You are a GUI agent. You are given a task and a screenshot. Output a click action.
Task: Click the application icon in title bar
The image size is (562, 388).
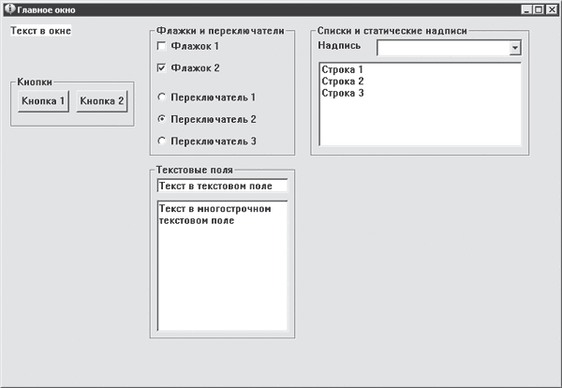point(7,7)
